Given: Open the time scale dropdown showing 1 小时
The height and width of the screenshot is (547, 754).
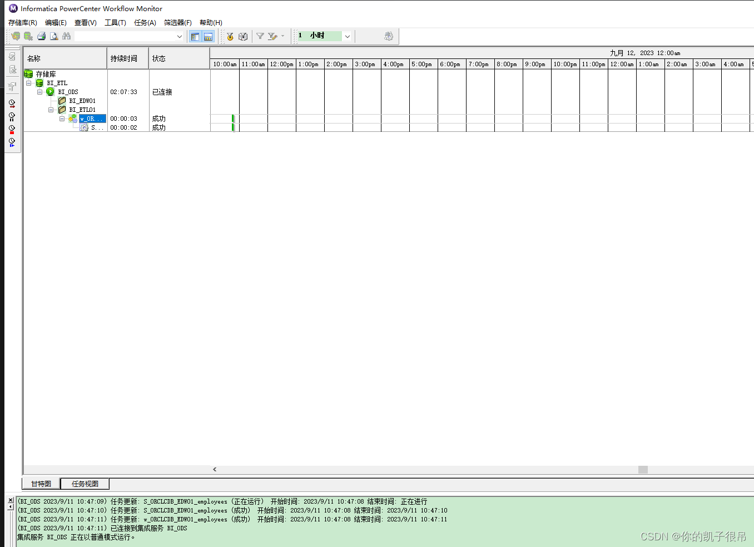Looking at the screenshot, I should click(x=347, y=36).
